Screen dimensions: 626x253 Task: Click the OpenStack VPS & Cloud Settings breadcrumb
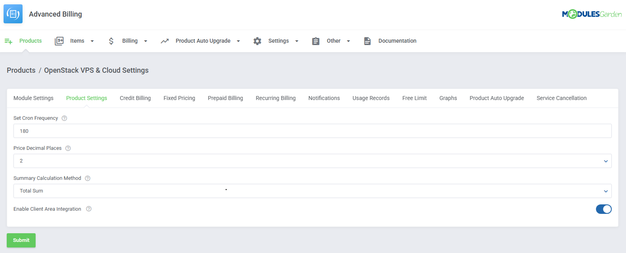pyautogui.click(x=96, y=70)
